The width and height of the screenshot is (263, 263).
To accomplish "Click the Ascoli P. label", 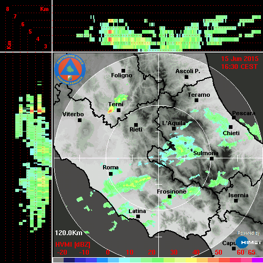I will pyautogui.click(x=188, y=71).
